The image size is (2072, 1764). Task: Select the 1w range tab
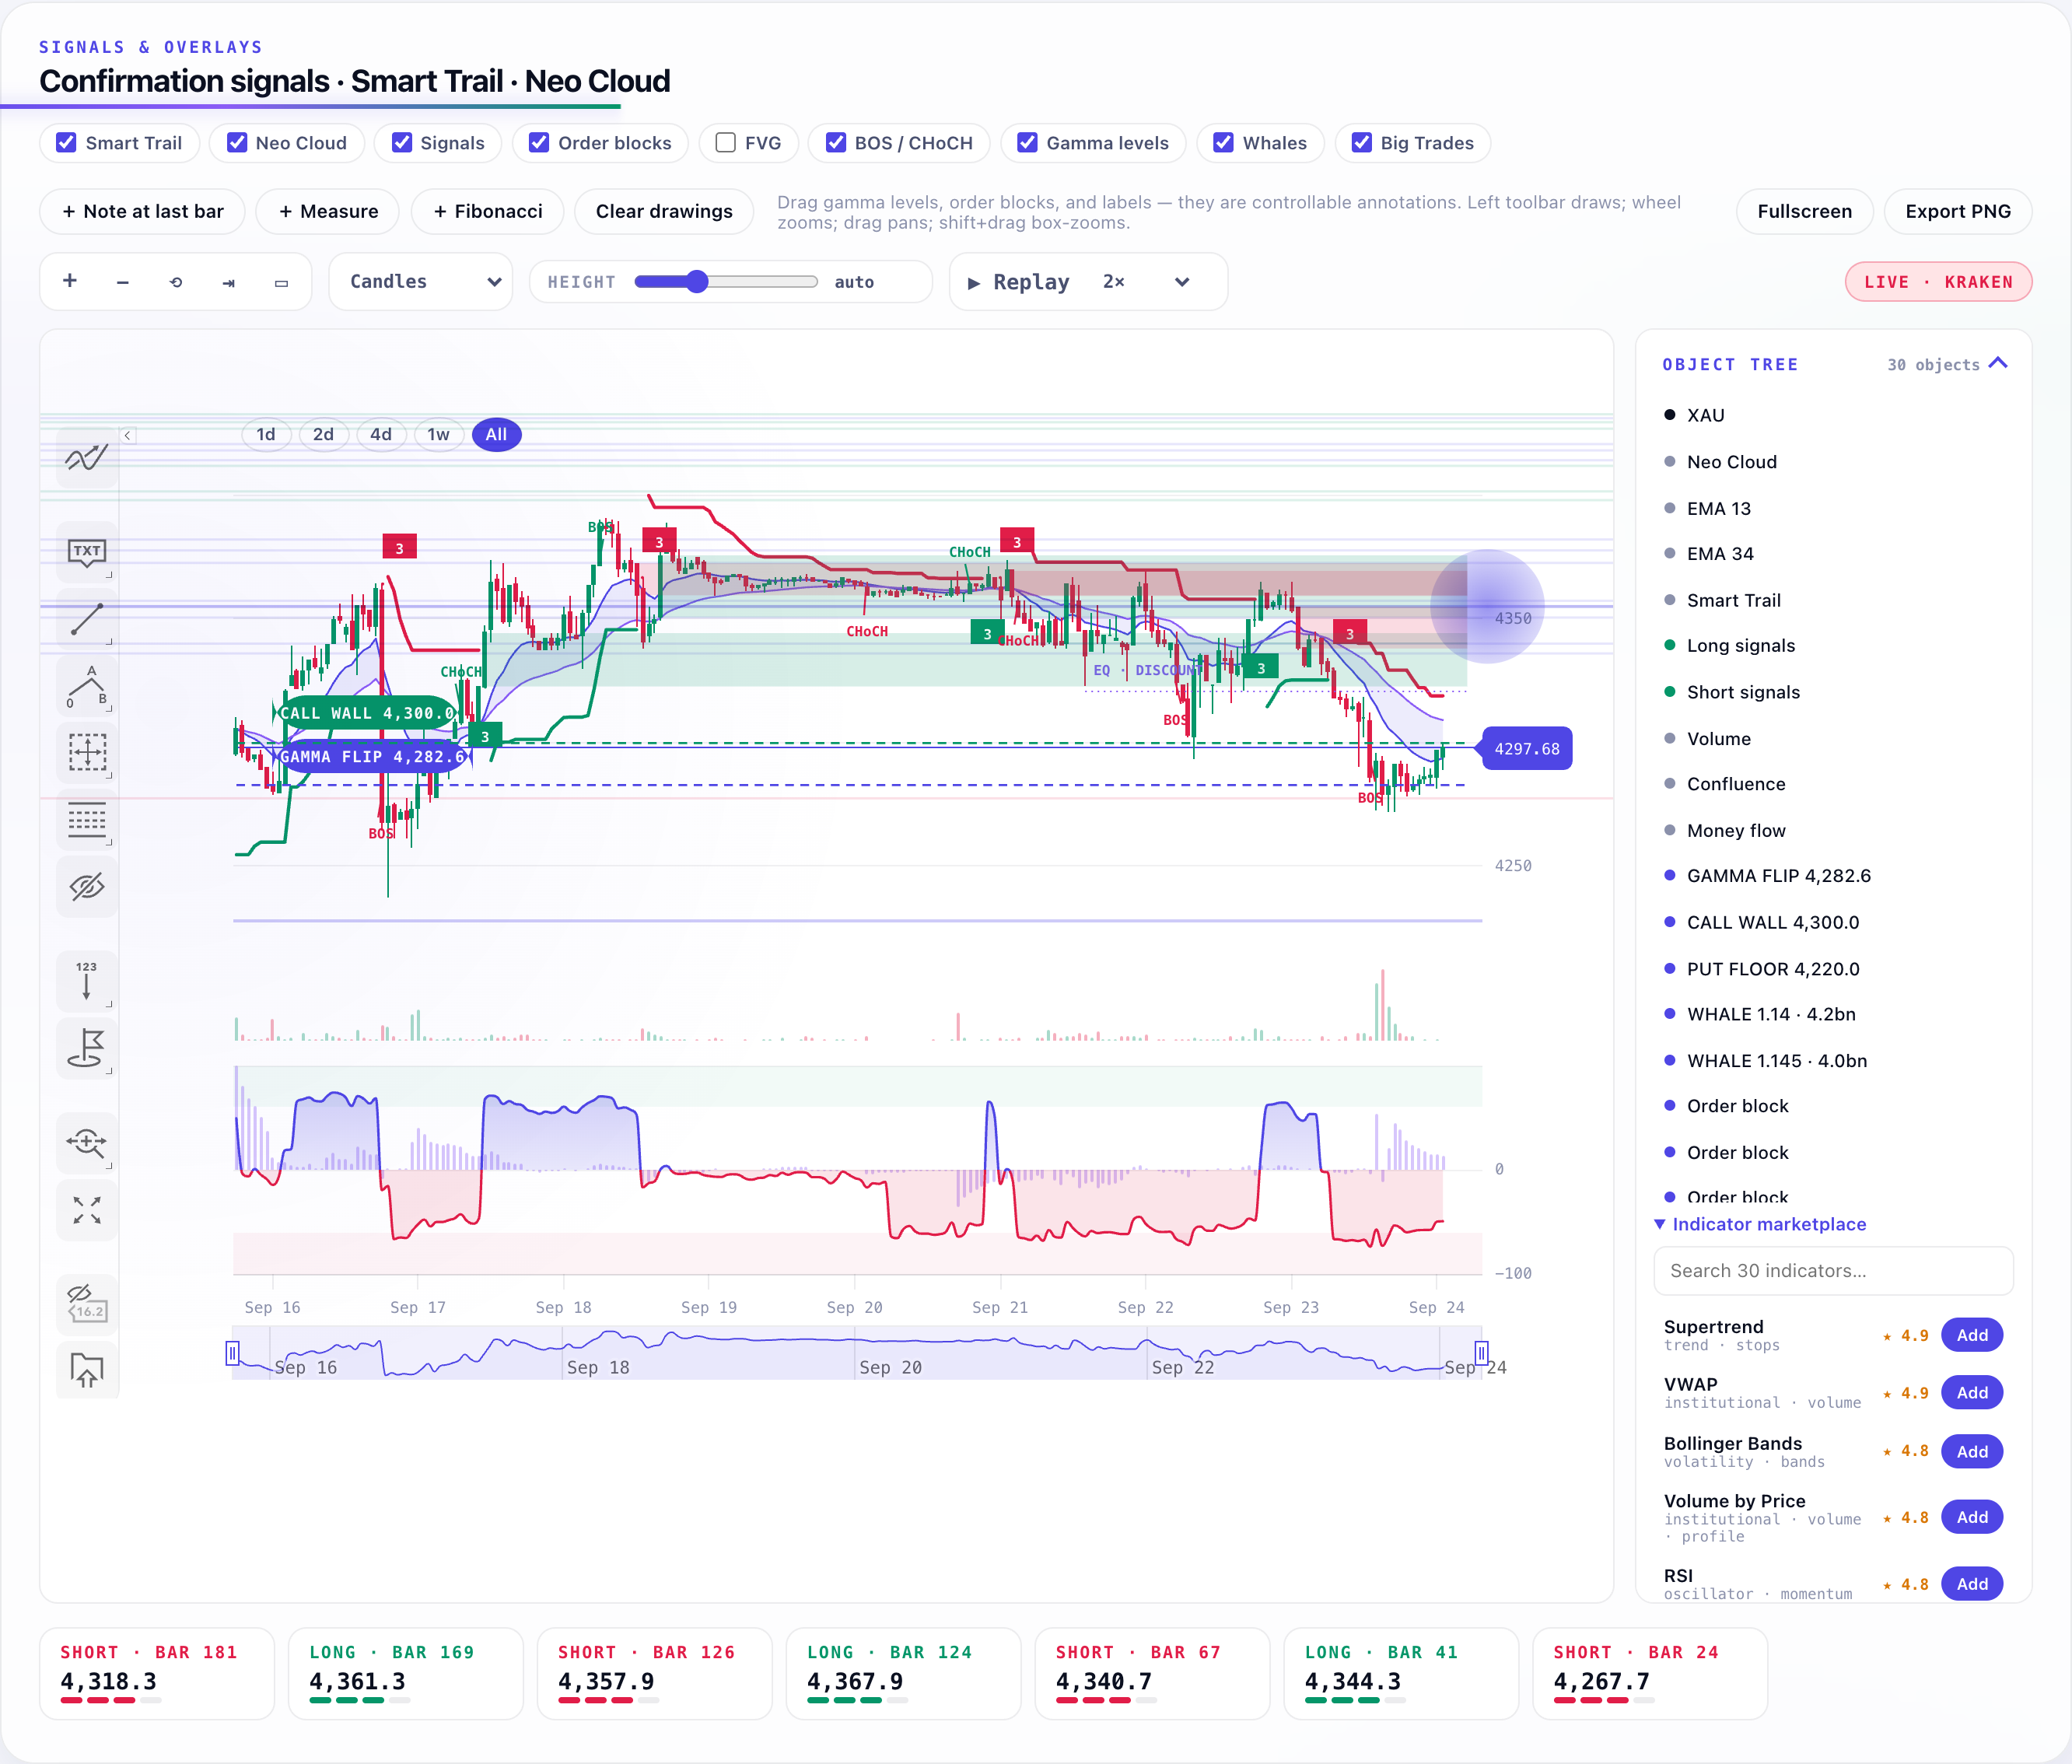point(438,435)
